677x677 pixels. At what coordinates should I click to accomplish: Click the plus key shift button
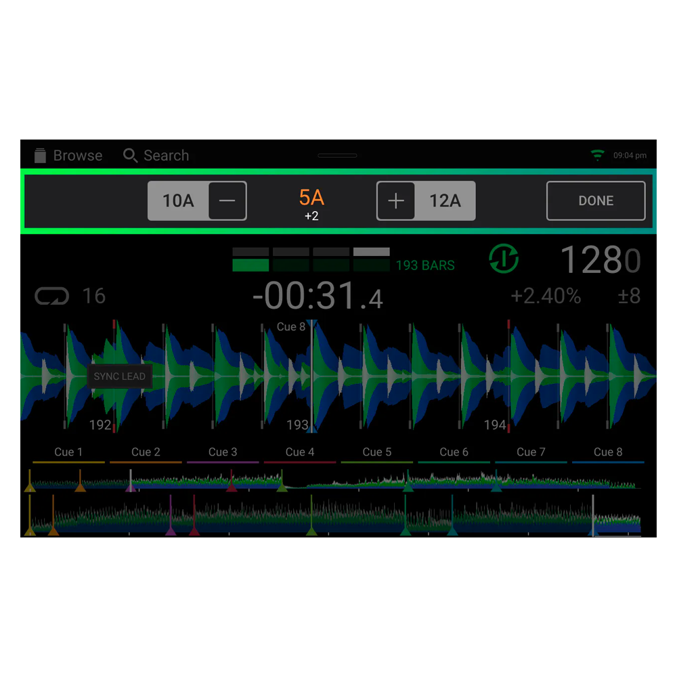pos(396,201)
